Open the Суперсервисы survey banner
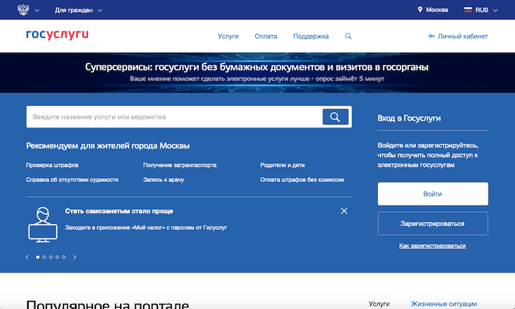515x309 pixels. point(257,72)
